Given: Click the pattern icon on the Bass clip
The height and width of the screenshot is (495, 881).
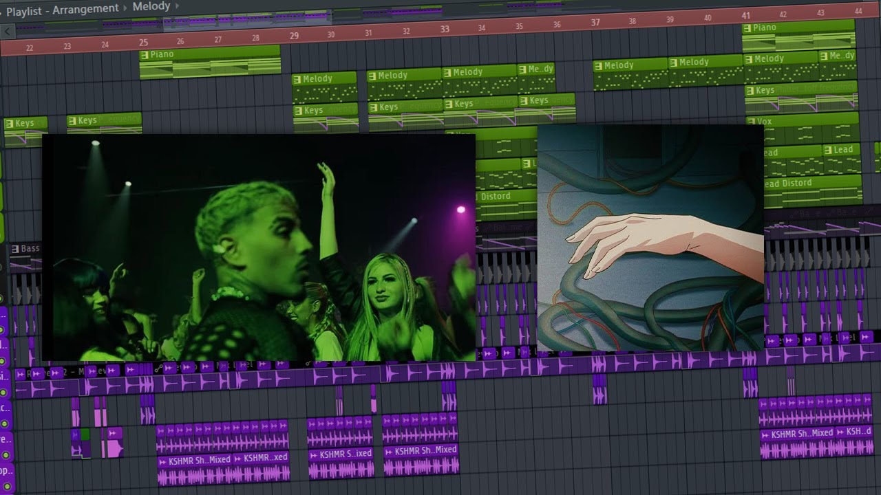Looking at the screenshot, I should [x=14, y=249].
